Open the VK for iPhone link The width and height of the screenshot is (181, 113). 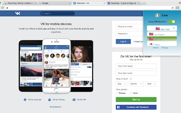pos(59,100)
